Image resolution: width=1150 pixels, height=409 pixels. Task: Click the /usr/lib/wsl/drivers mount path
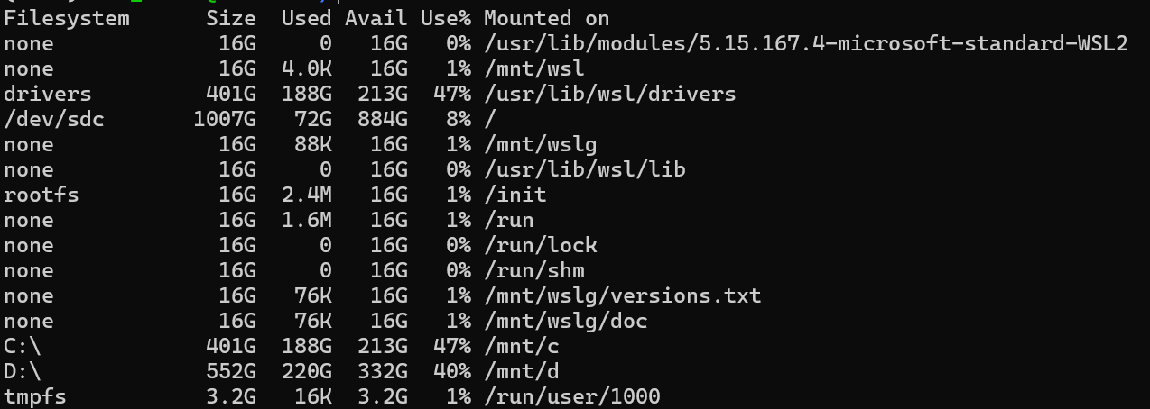coord(609,94)
